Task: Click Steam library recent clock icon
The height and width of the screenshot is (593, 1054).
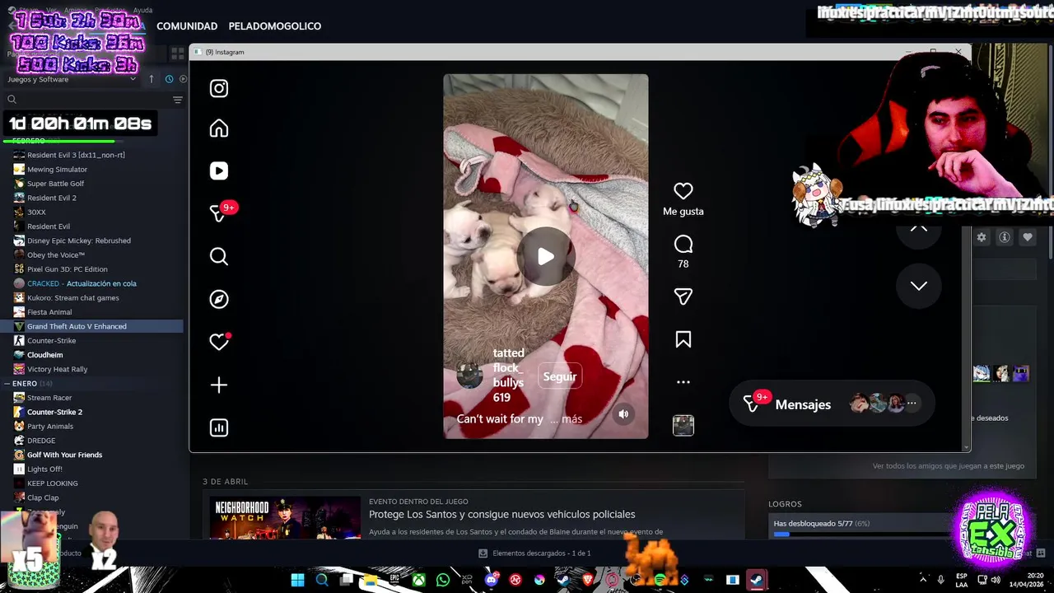Action: pos(169,79)
